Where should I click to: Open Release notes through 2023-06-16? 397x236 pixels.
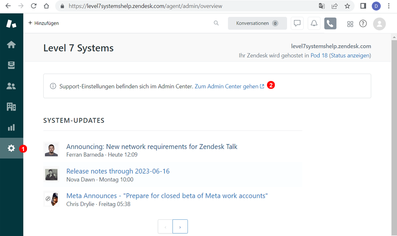pos(118,171)
